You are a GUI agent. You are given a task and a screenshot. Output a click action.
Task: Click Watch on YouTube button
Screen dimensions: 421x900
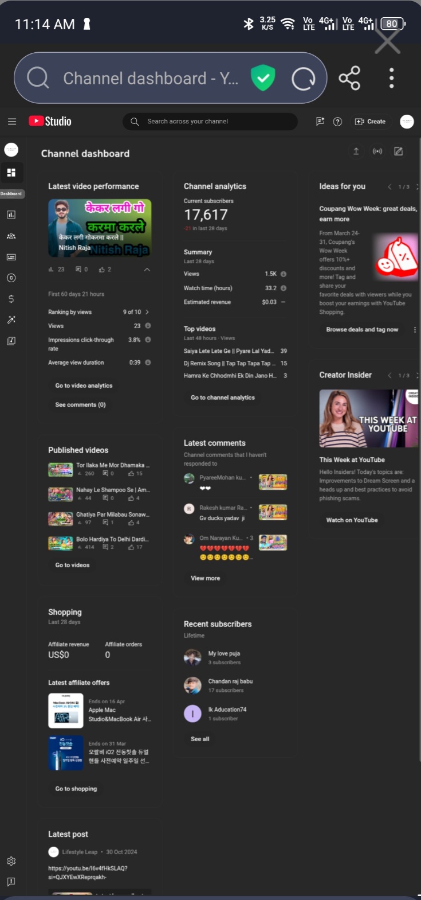(x=352, y=520)
